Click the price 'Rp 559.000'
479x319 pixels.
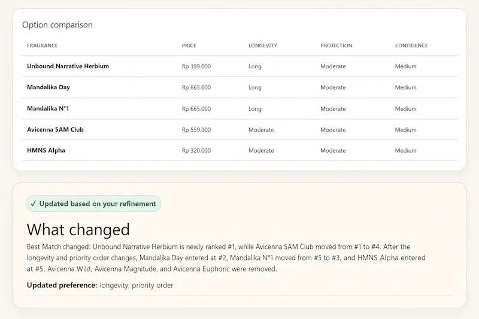[196, 130]
